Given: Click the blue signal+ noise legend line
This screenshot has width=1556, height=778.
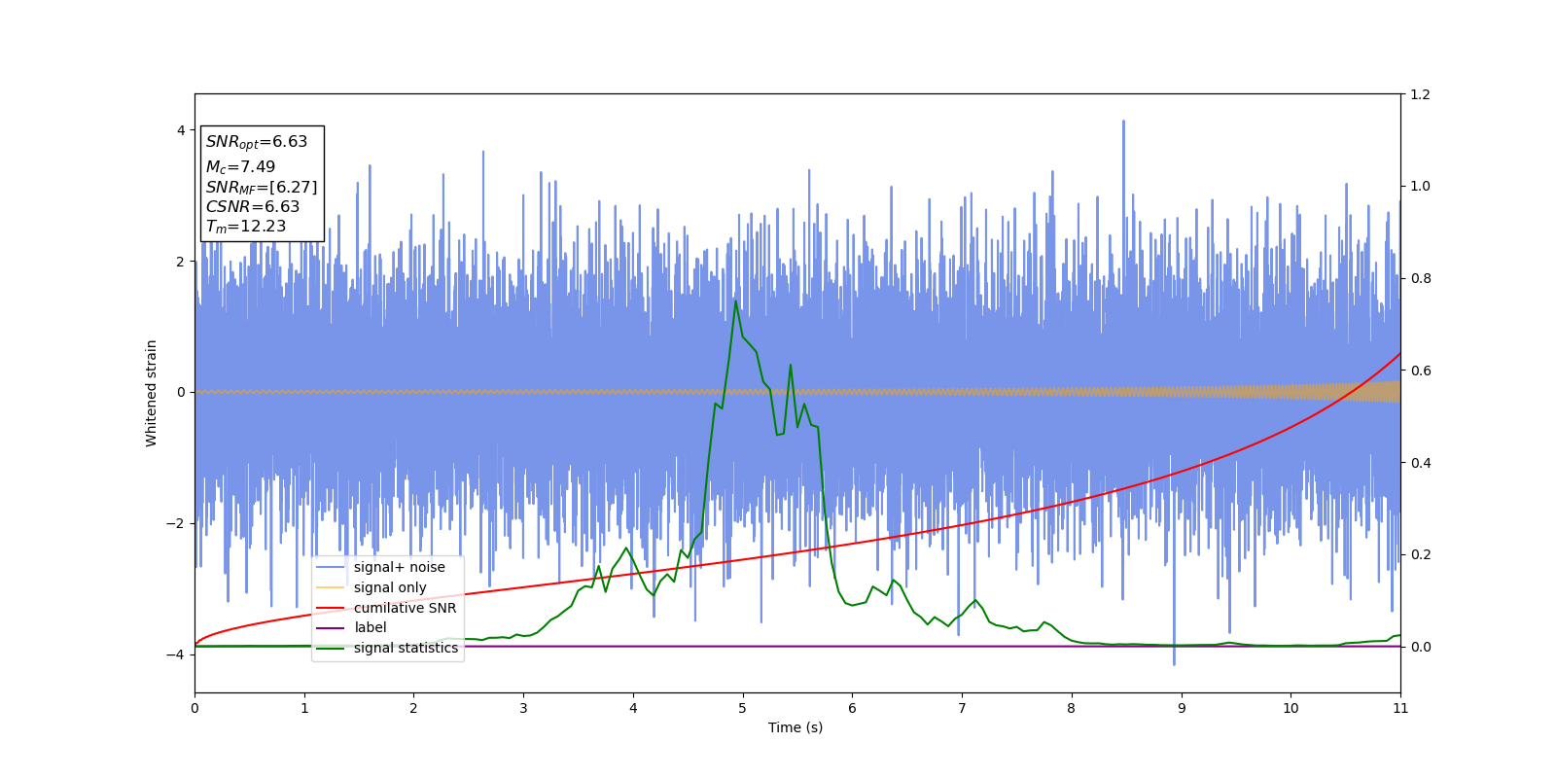Looking at the screenshot, I should (331, 567).
